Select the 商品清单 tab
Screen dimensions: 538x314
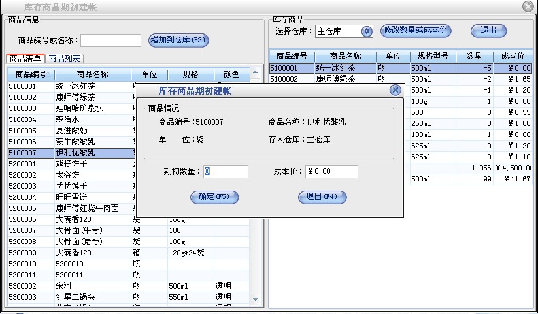click(26, 59)
